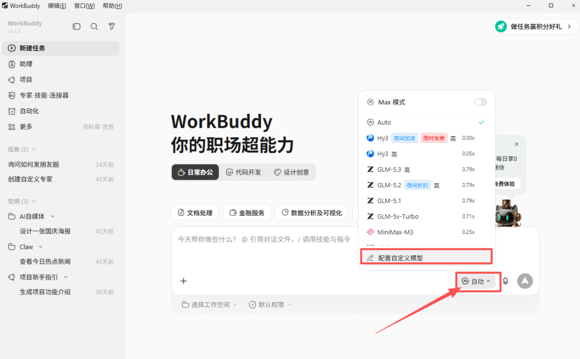This screenshot has height=359, width=580.
Task: Collapse the 自动 model selector dropdown
Action: pos(476,281)
